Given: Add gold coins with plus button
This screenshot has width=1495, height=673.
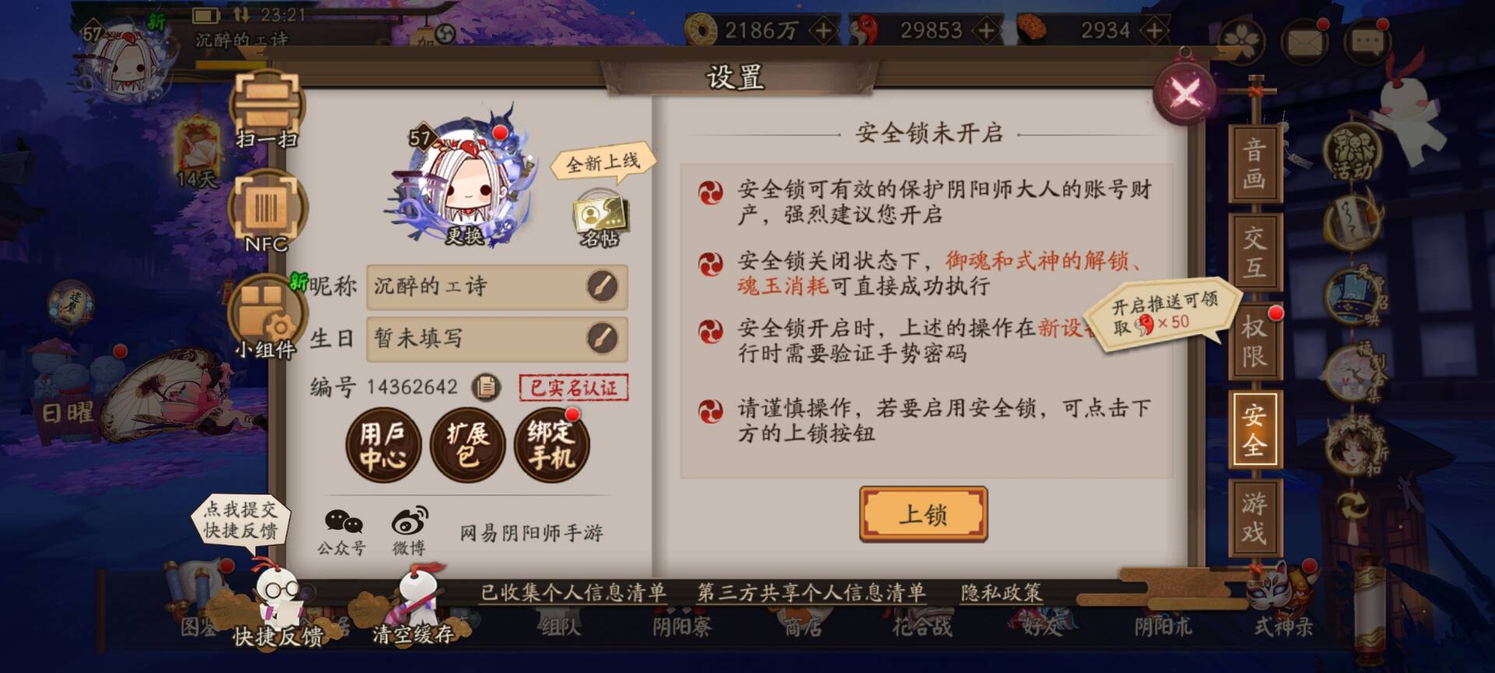Looking at the screenshot, I should pyautogui.click(x=823, y=30).
